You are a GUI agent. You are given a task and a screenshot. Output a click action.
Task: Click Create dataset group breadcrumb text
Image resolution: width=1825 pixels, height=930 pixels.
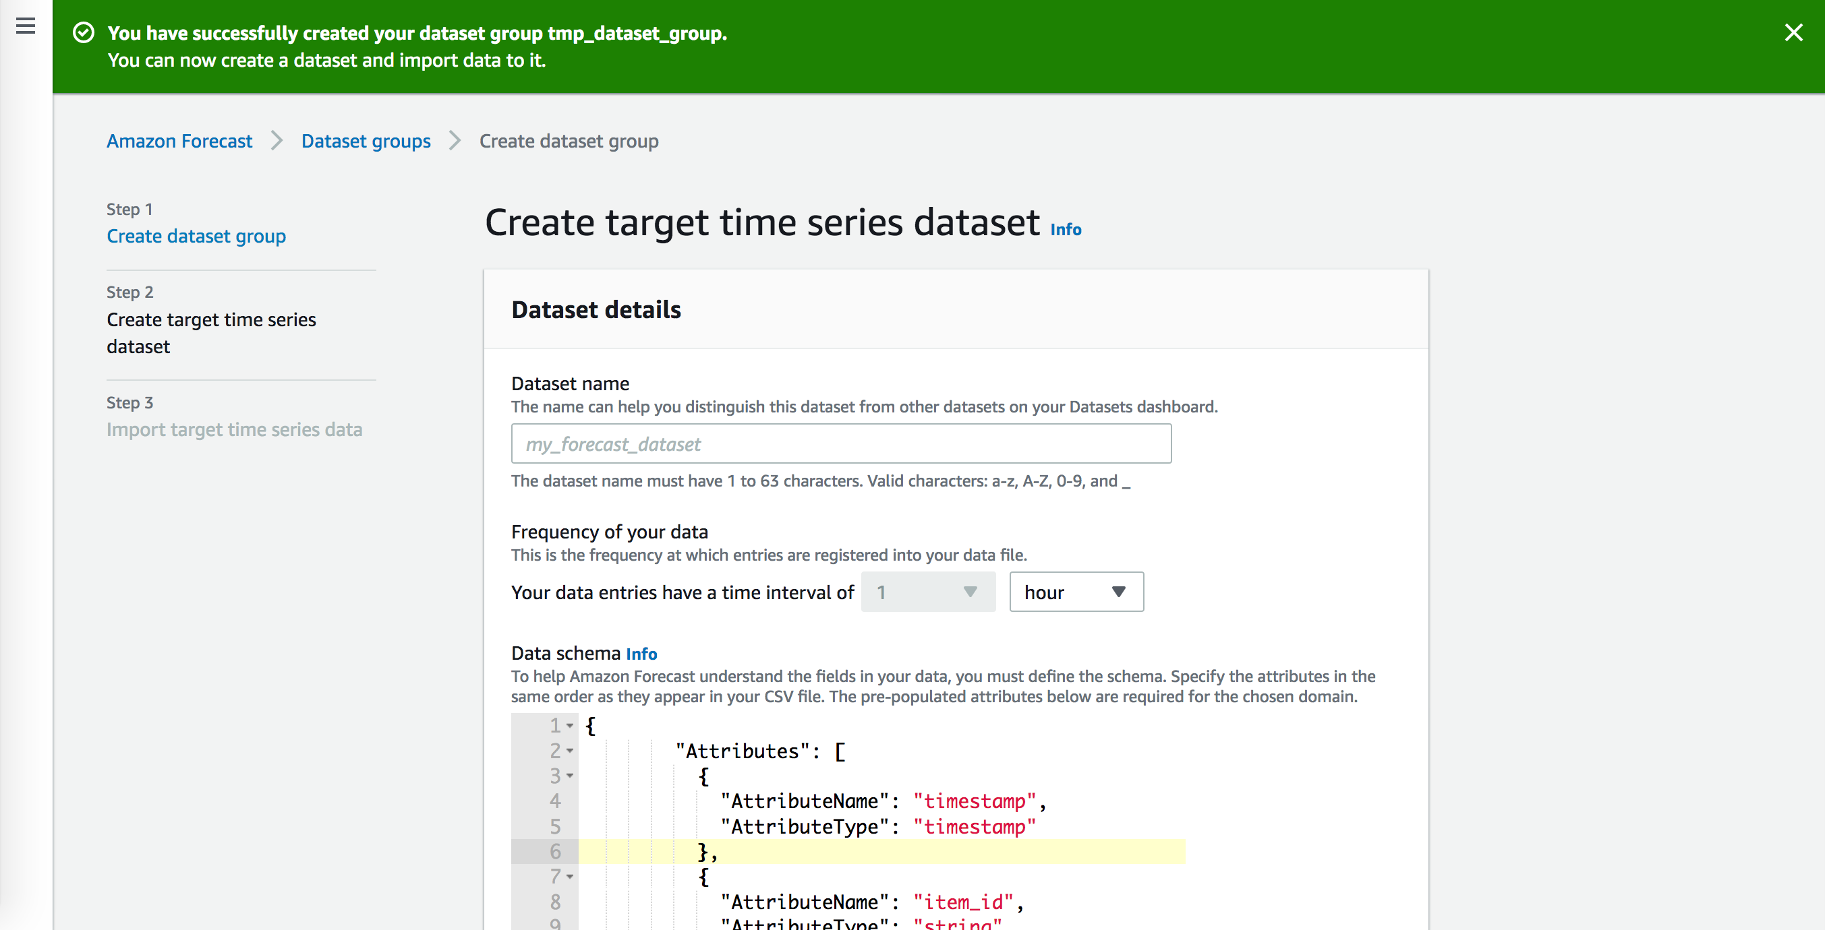pyautogui.click(x=569, y=141)
